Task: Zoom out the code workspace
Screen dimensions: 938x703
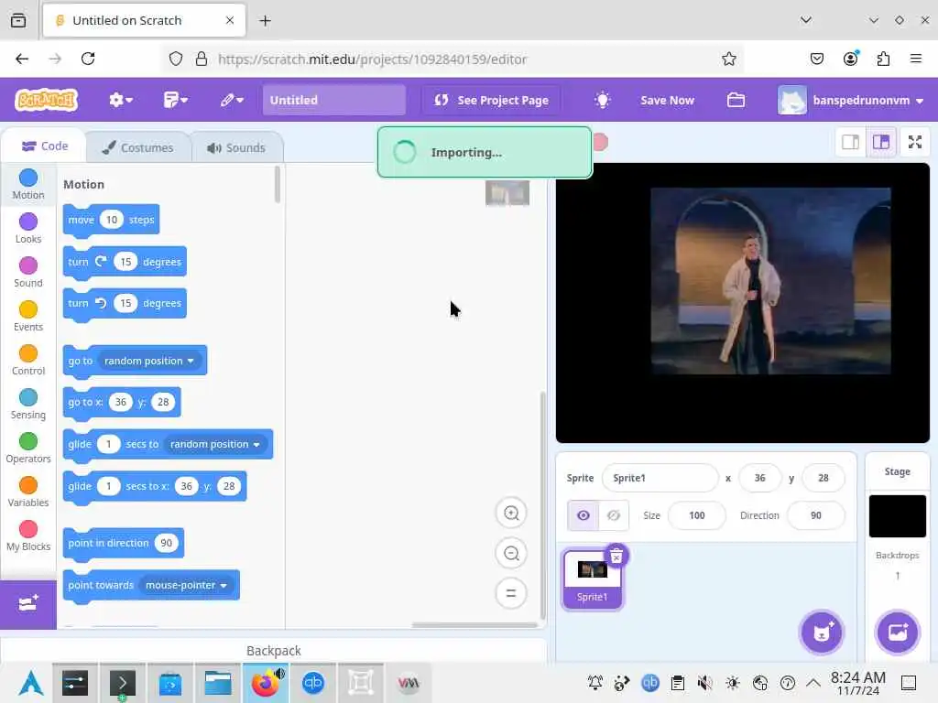Action: pyautogui.click(x=511, y=554)
